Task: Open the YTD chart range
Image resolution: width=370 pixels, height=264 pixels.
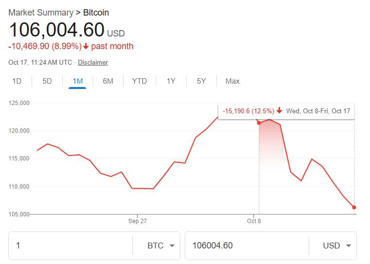Action: tap(139, 81)
